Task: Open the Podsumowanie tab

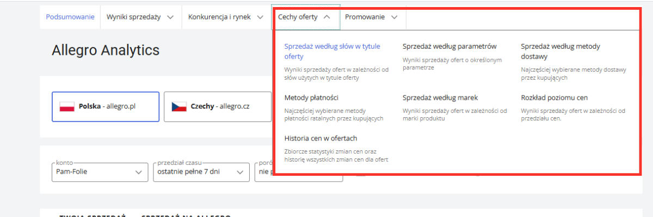Action: tap(70, 17)
